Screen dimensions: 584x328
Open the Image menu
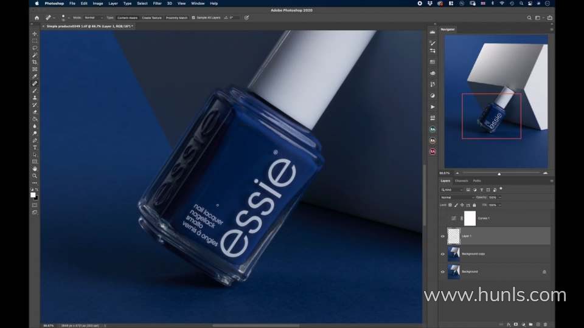(98, 4)
